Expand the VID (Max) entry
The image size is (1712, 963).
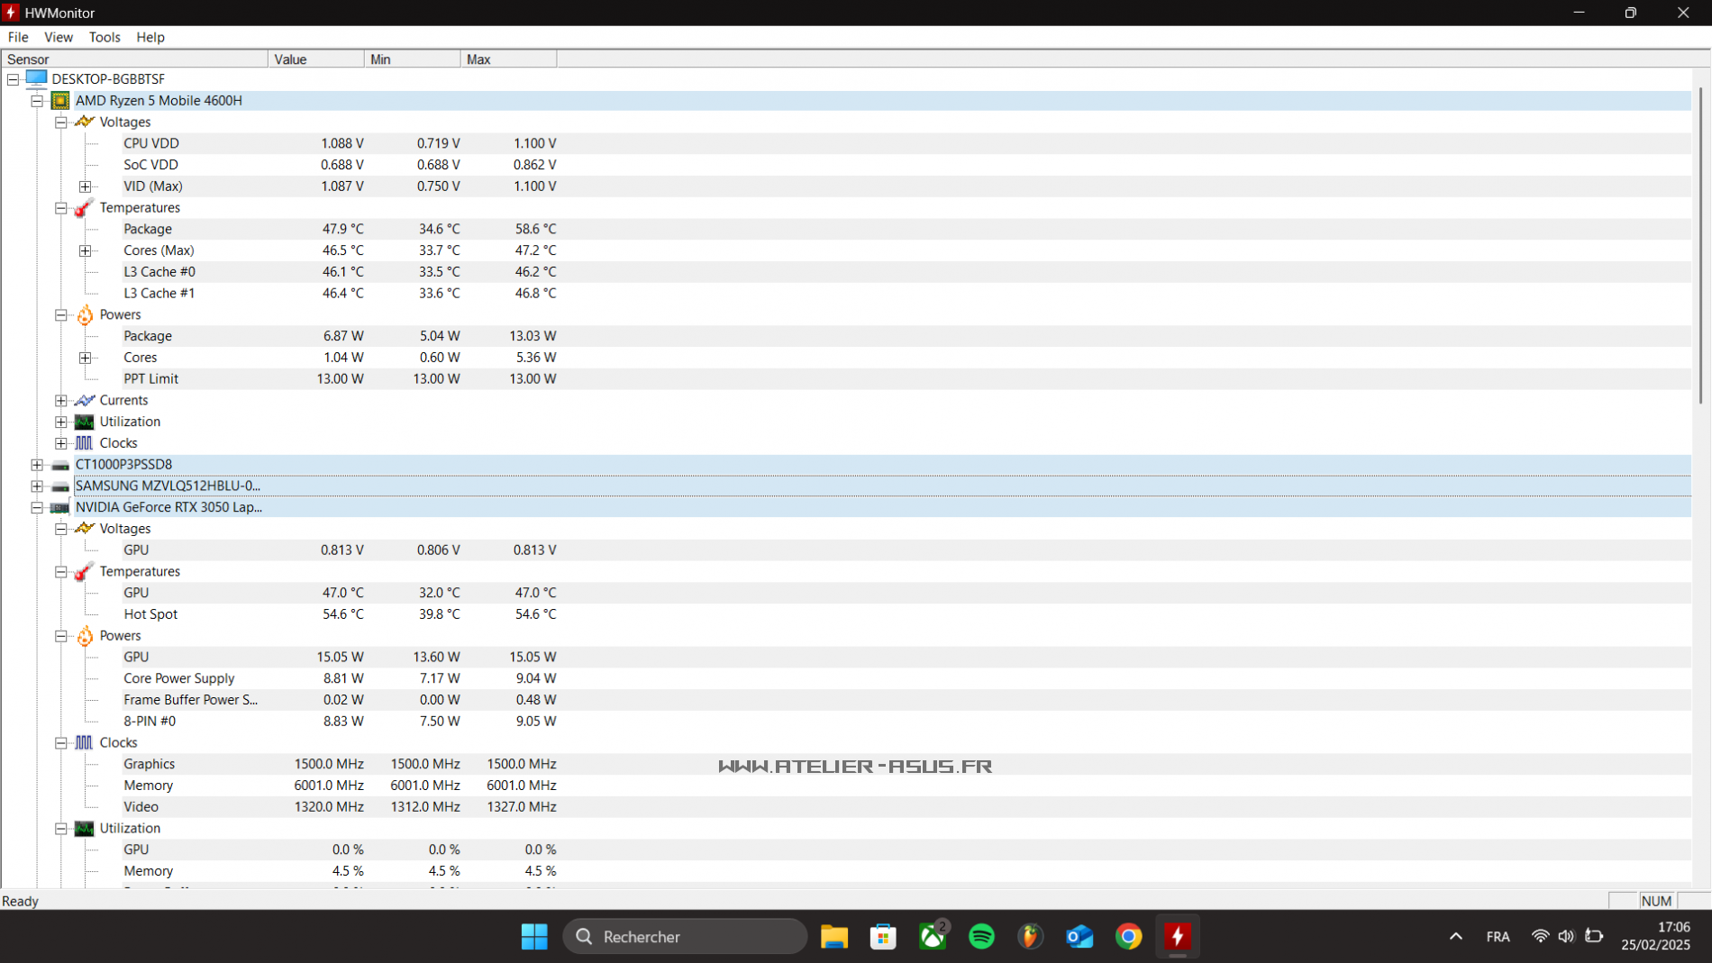coord(86,186)
